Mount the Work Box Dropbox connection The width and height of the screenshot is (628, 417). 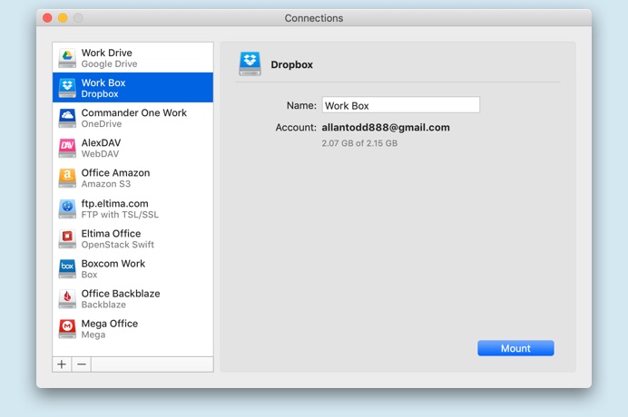tap(515, 348)
